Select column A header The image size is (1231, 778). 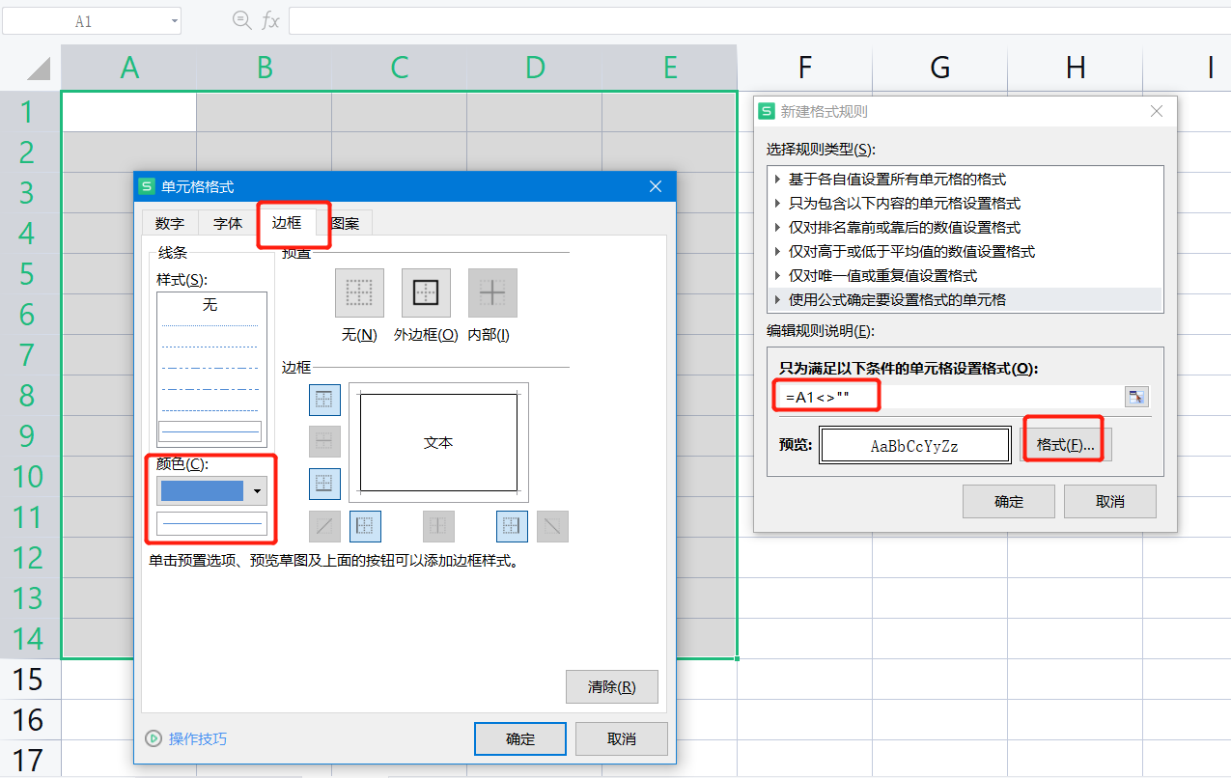[129, 67]
